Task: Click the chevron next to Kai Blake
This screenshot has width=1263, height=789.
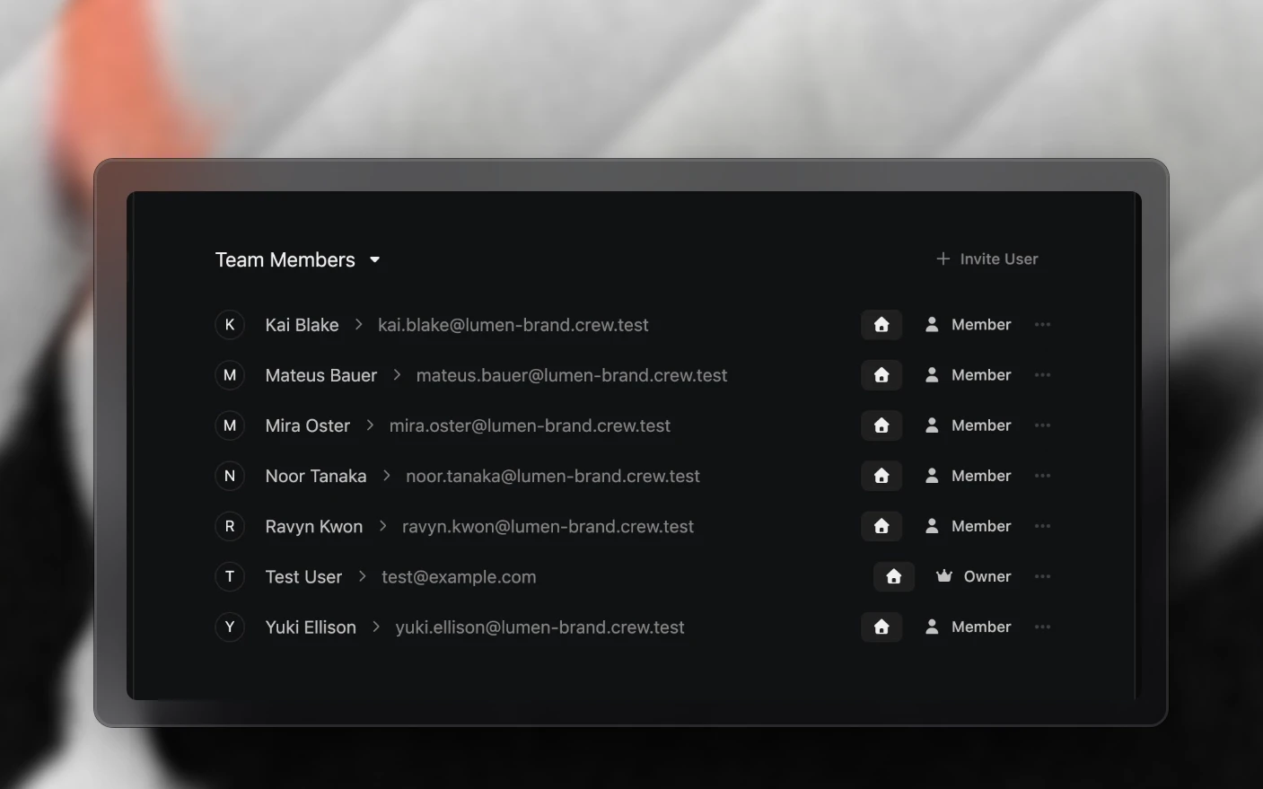Action: [359, 325]
